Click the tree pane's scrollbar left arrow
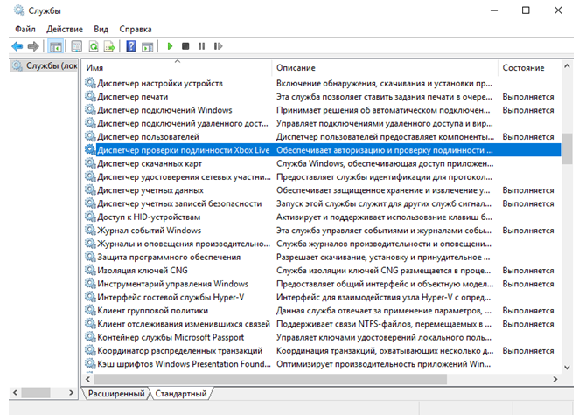This screenshot has height=420, width=579. tap(15, 393)
